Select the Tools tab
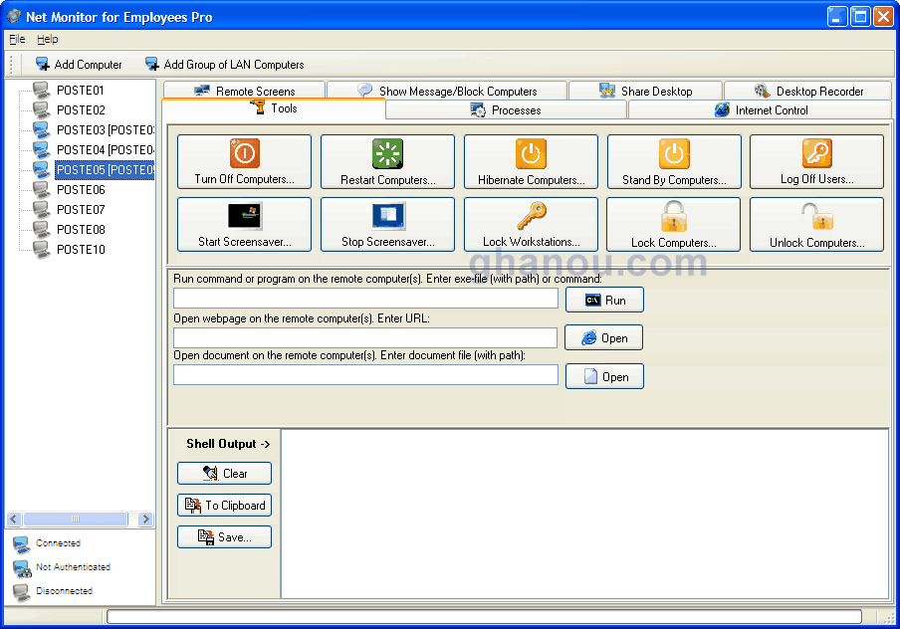The height and width of the screenshot is (629, 900). (274, 108)
